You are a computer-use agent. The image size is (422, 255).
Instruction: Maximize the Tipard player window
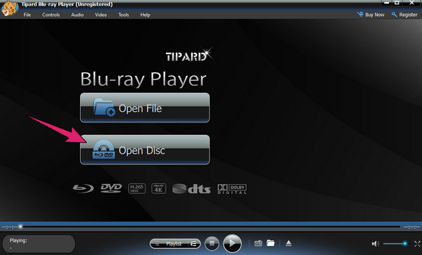tap(397, 3)
